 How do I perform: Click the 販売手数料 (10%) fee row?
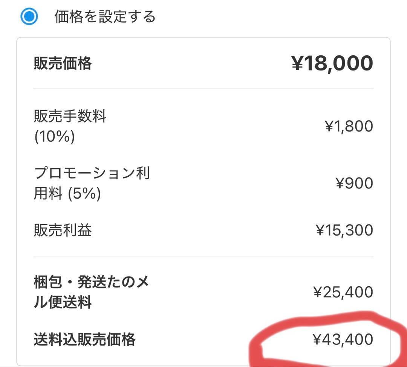(x=70, y=126)
